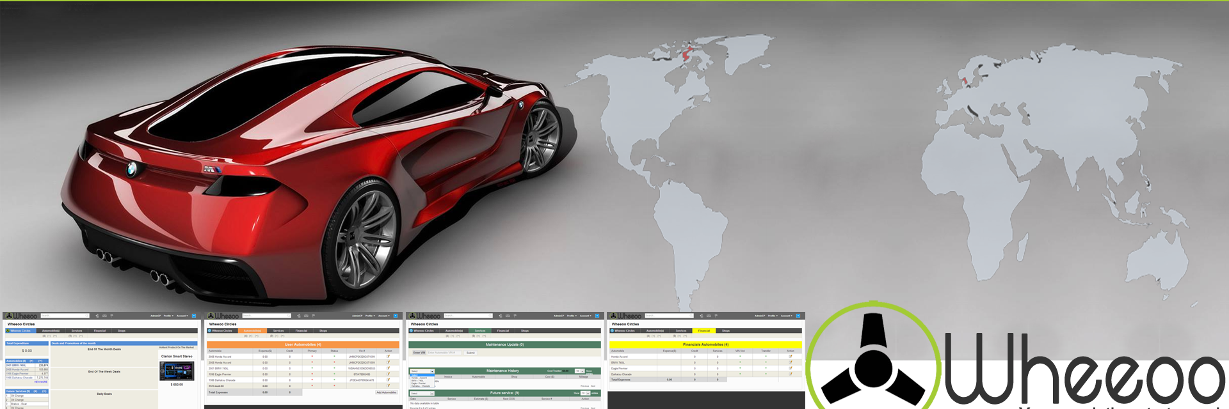The image size is (1229, 409).
Task: Click the flag icon in the dashboard screenshot header
Action: [111, 316]
